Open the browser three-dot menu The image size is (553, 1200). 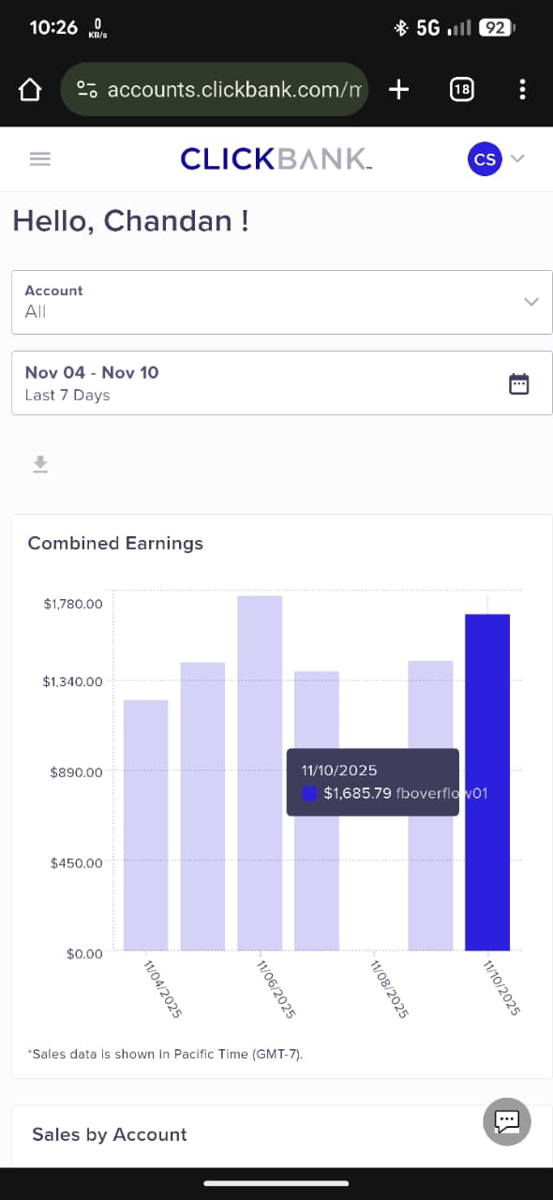pos(522,89)
